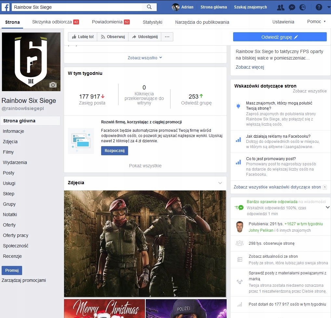The height and width of the screenshot is (318, 331).
Task: Click Pokaż wszystkie link
Action: 145,166
